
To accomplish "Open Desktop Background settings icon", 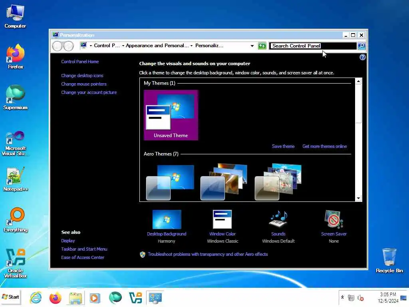I will point(167,219).
